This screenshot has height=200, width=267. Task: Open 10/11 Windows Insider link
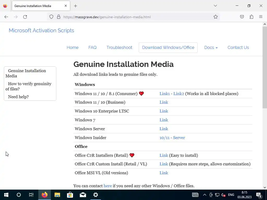click(165, 137)
